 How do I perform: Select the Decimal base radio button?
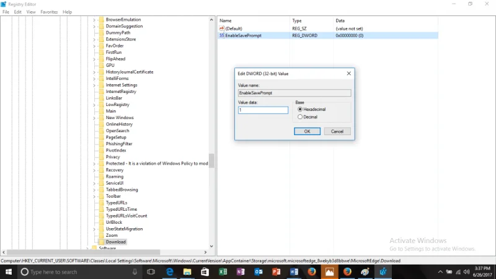click(300, 117)
